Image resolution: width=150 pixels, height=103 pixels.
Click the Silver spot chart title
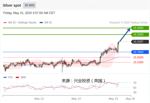12,5
